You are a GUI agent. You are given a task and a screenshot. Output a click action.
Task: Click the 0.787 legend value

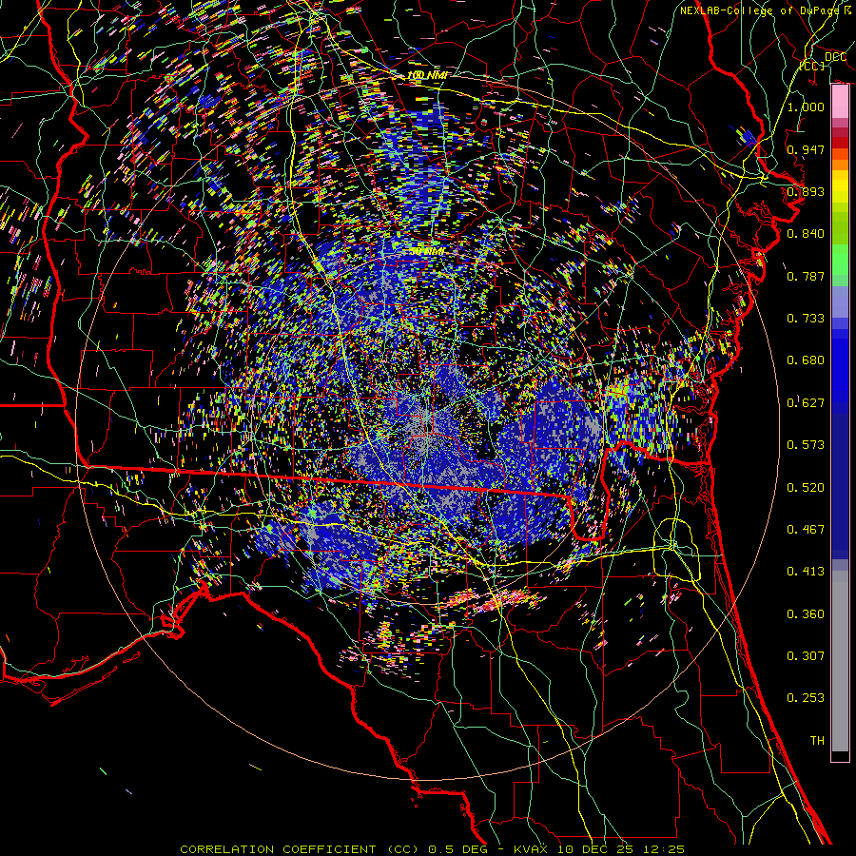pyautogui.click(x=806, y=276)
